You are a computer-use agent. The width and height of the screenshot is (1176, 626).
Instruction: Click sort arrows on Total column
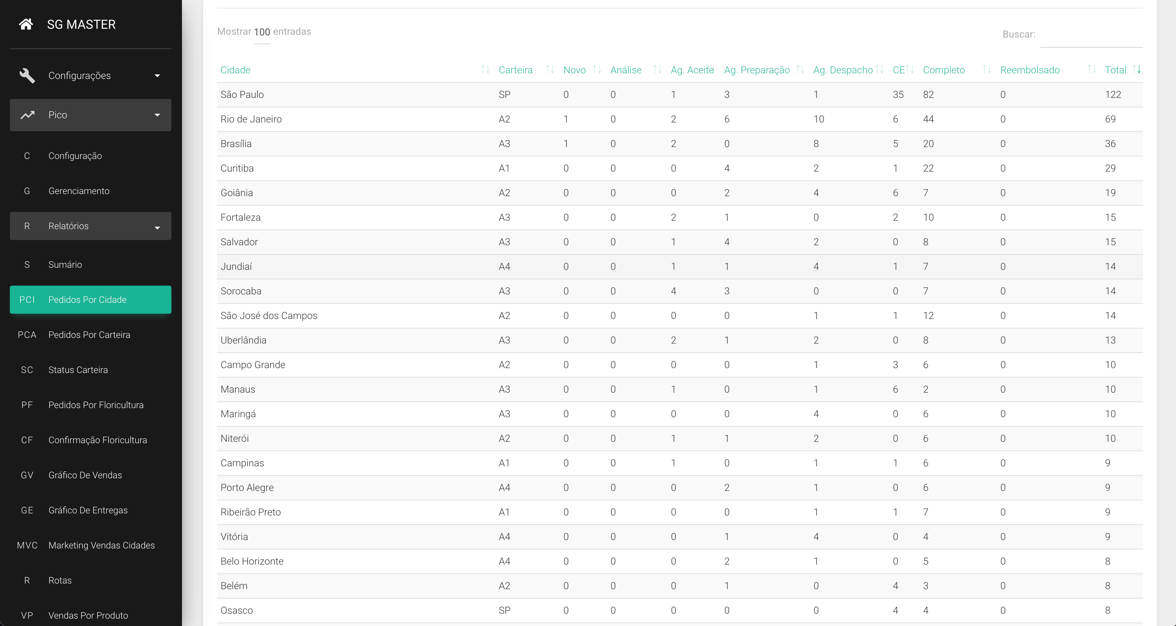(x=1136, y=69)
